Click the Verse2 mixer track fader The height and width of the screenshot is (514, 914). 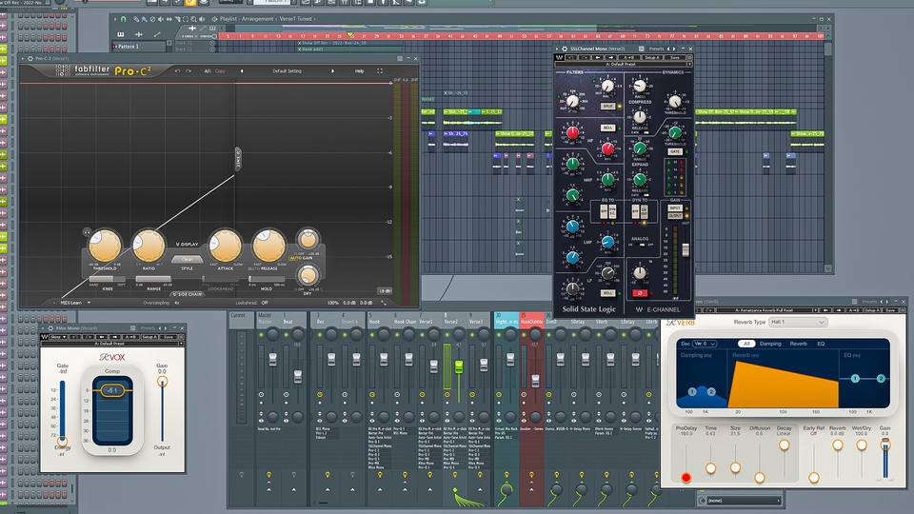[x=459, y=367]
